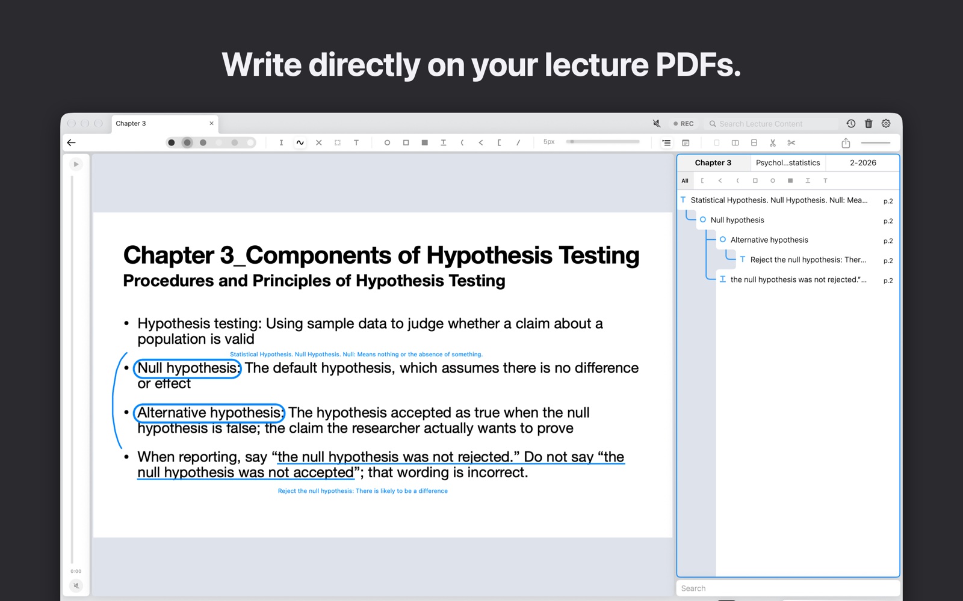This screenshot has height=601, width=963.
Task: Click the Search field below annotation panel
Action: tap(788, 588)
